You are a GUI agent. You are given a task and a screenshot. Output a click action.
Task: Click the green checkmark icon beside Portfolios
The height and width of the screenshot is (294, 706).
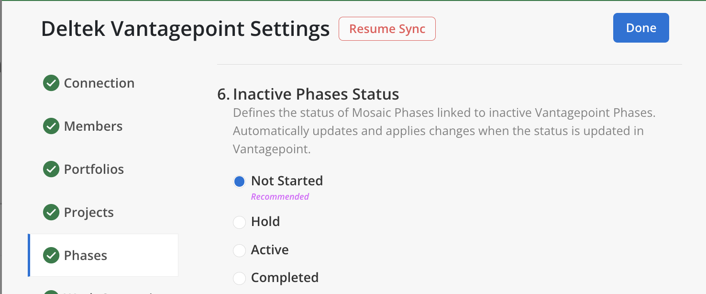51,169
